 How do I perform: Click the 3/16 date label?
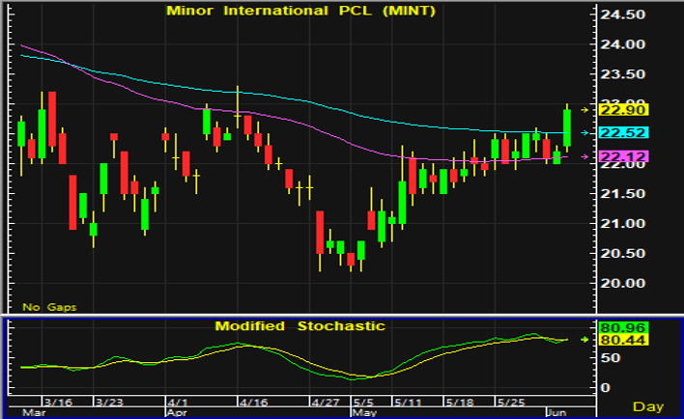(59, 402)
